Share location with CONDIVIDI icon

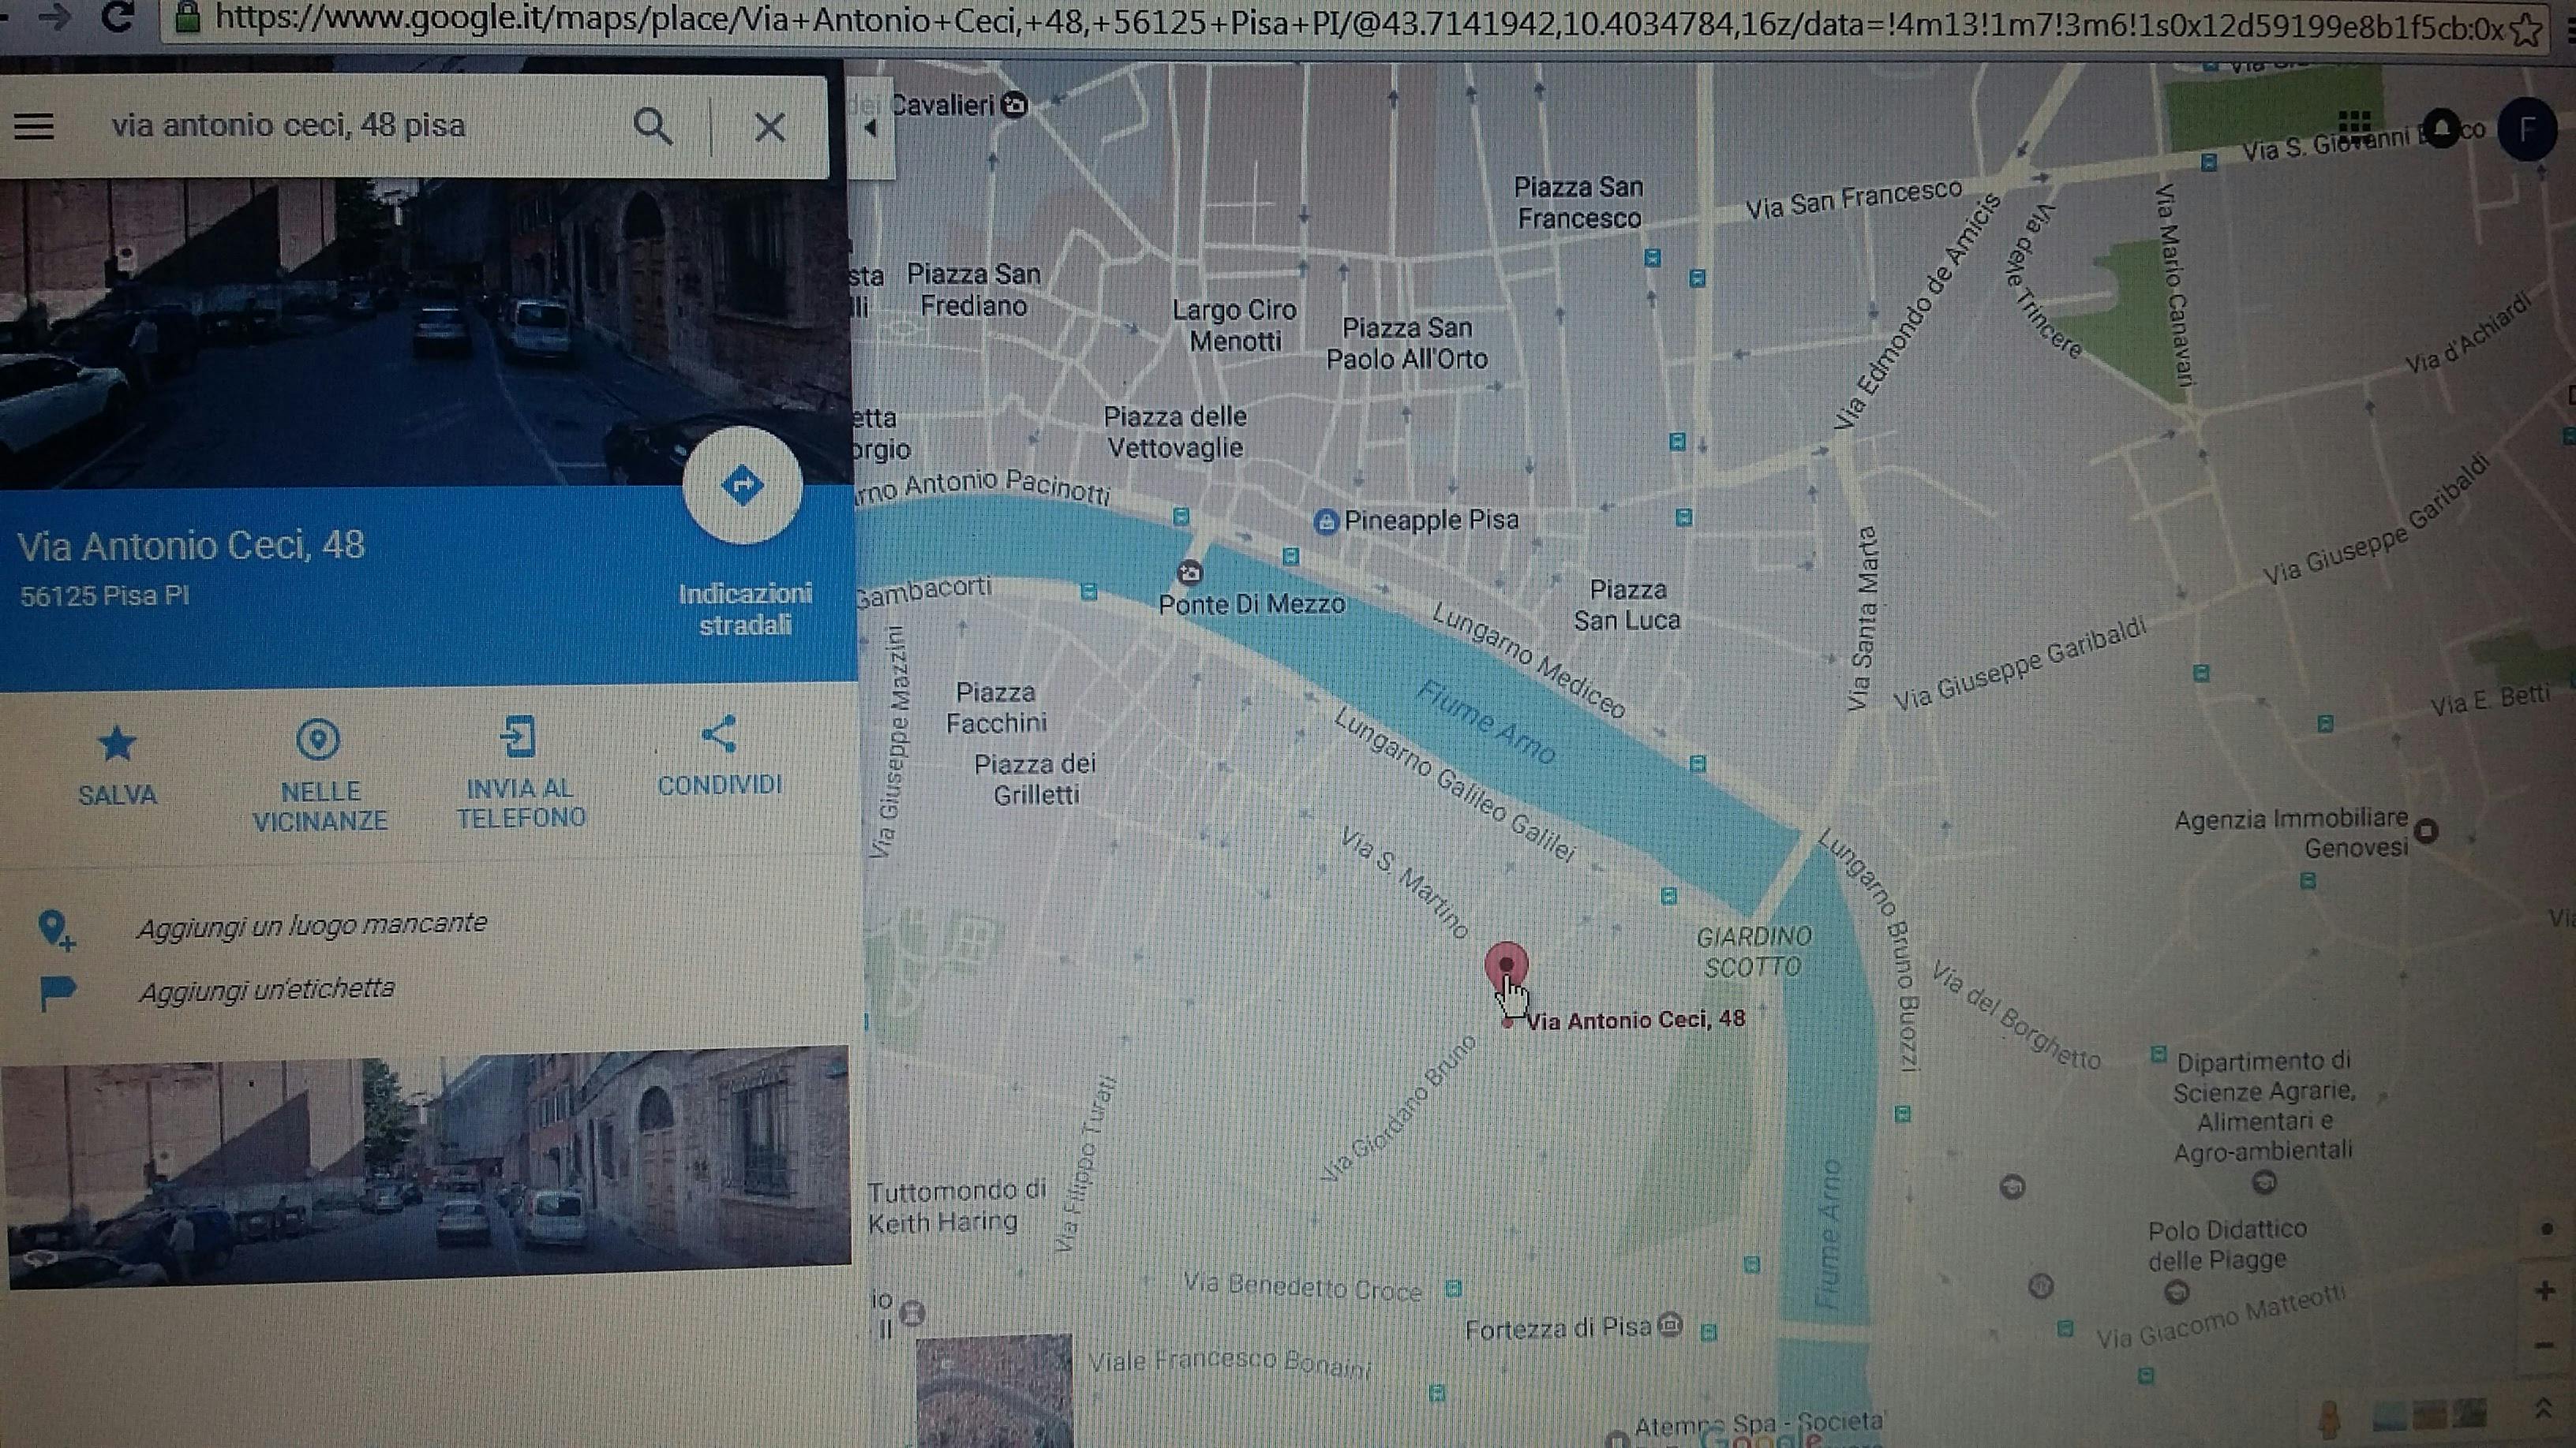point(719,734)
